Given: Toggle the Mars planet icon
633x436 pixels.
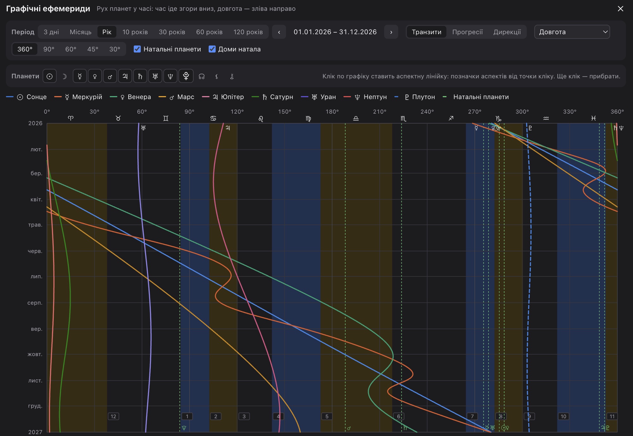Looking at the screenshot, I should (x=110, y=76).
